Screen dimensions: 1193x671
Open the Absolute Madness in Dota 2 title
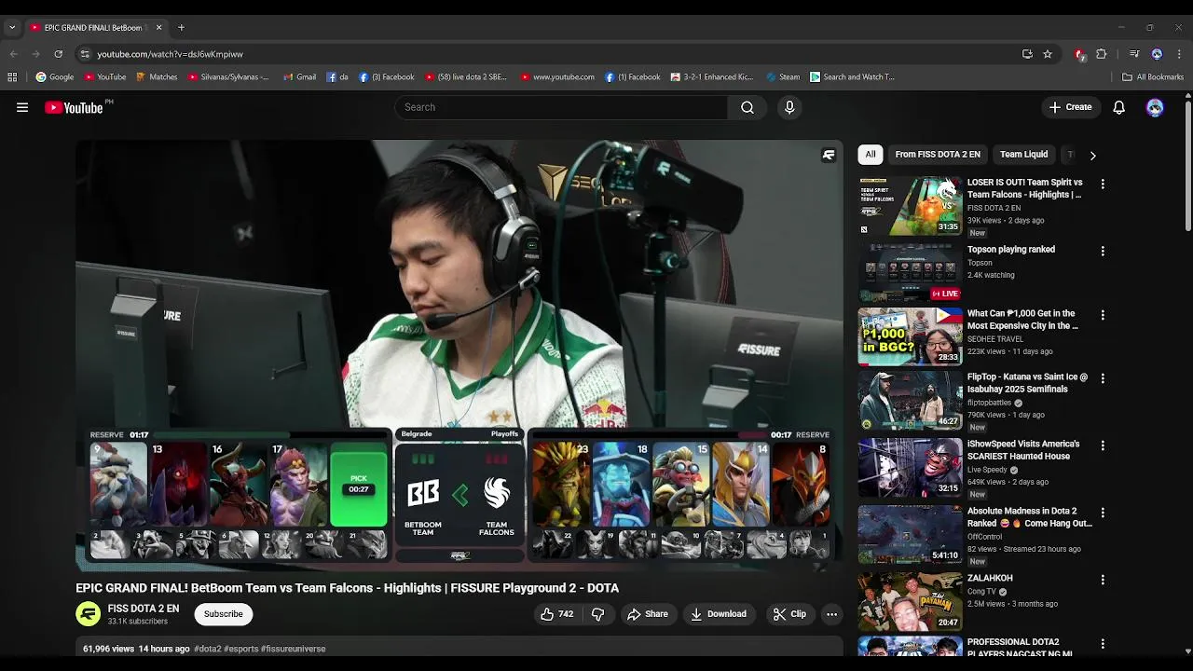click(1029, 517)
